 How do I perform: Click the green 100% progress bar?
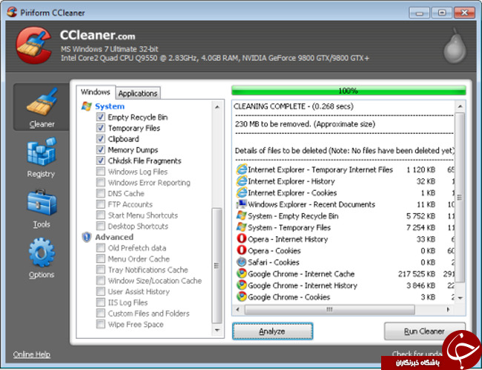click(x=349, y=90)
